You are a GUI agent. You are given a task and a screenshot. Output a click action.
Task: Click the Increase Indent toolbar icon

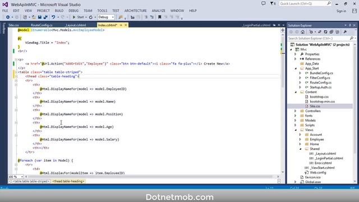(x=152, y=17)
